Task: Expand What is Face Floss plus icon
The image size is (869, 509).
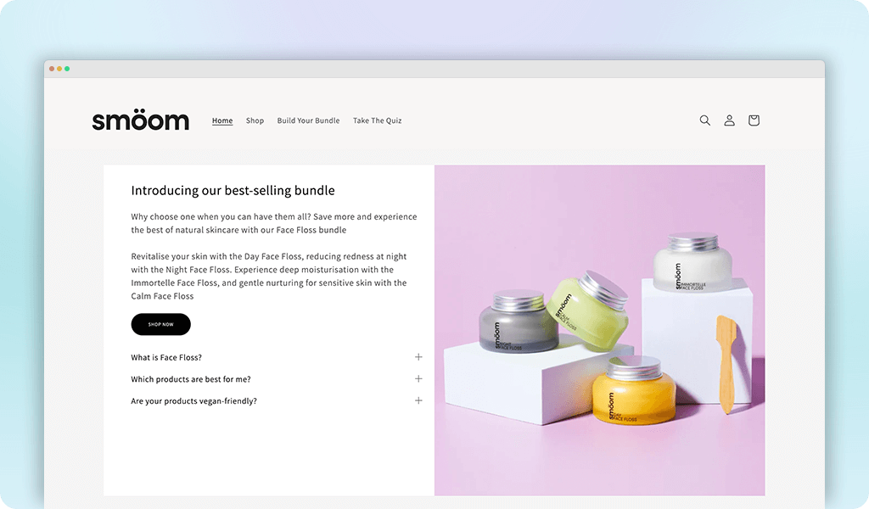Action: tap(418, 357)
